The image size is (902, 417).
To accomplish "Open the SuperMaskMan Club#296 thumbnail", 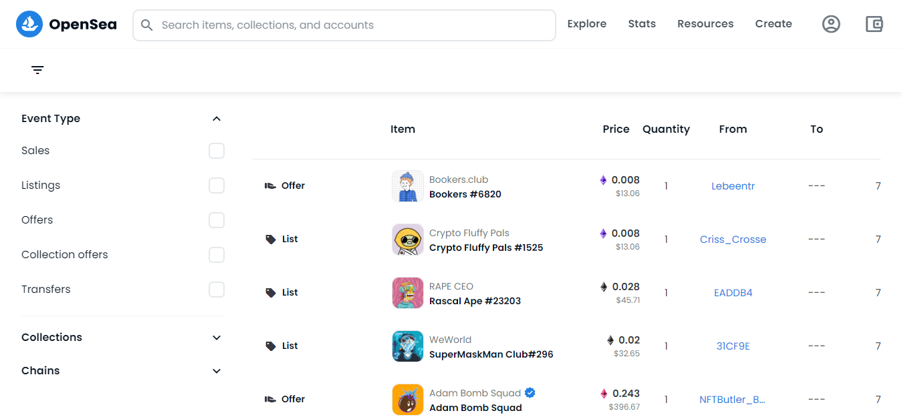I will tap(408, 346).
